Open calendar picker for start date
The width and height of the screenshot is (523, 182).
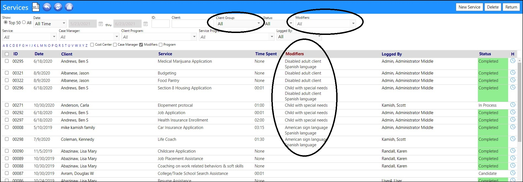coord(101,24)
